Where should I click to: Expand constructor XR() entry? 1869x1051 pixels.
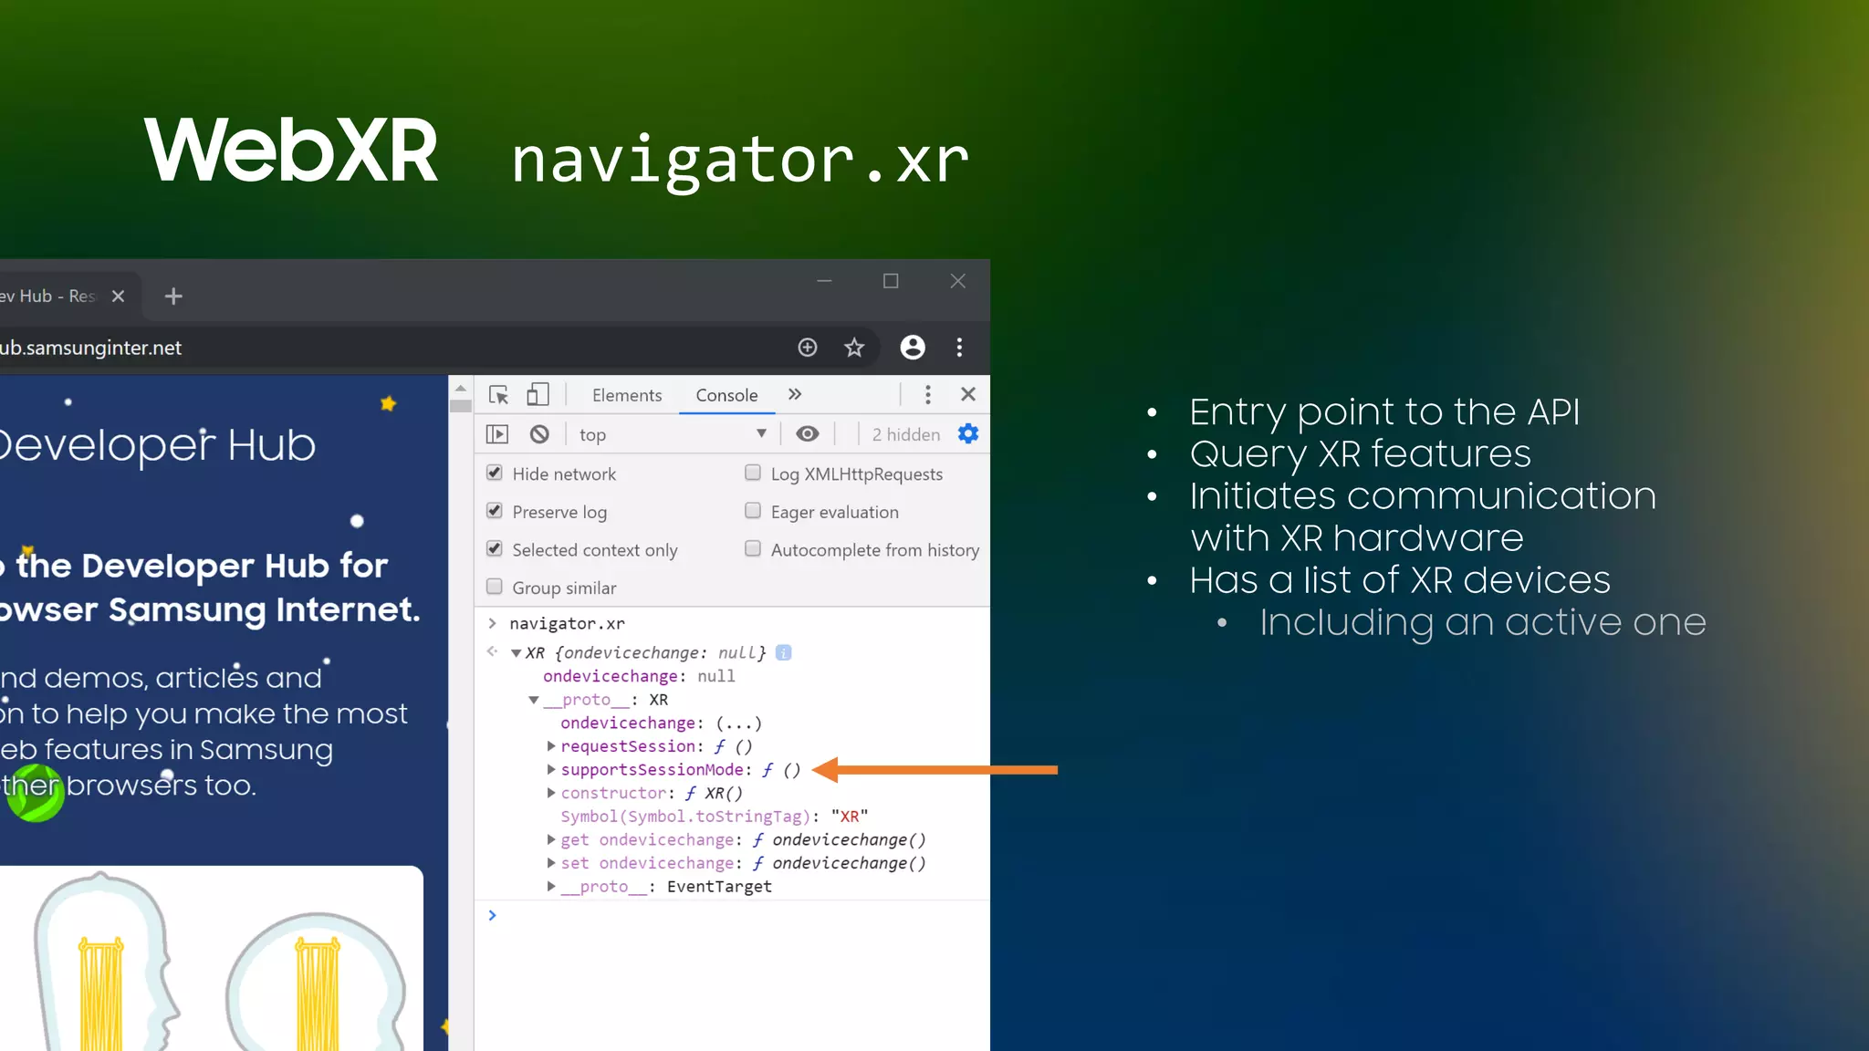click(x=551, y=793)
